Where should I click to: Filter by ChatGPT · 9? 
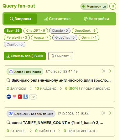(36, 31)
